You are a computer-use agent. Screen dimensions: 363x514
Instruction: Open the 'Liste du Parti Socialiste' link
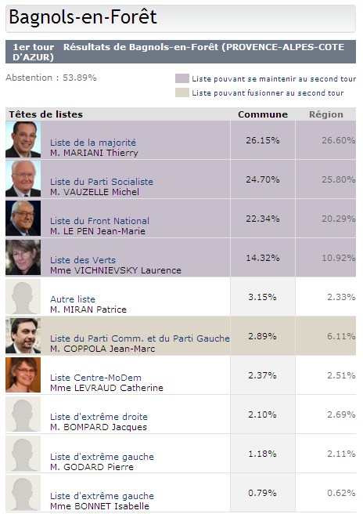tap(102, 182)
